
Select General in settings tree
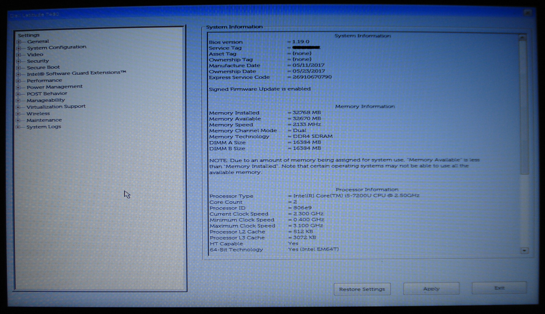tap(38, 41)
